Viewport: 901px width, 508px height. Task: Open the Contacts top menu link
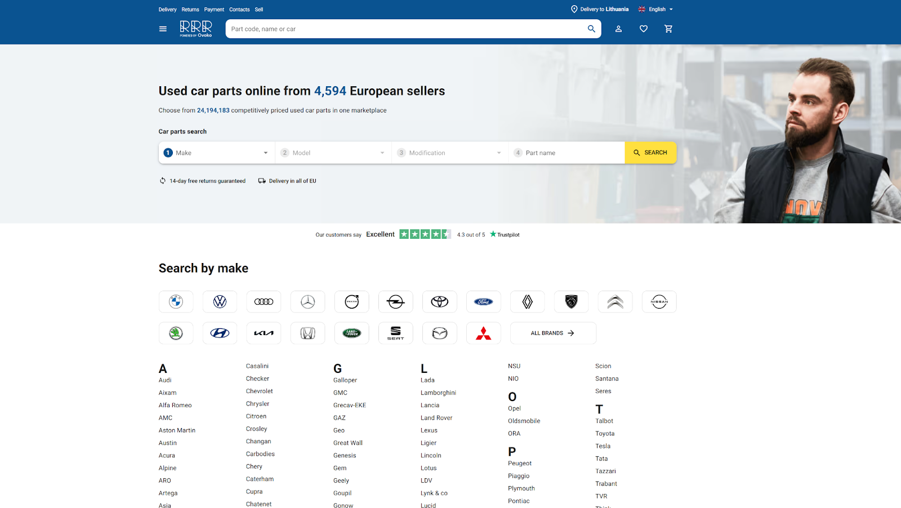click(x=239, y=10)
